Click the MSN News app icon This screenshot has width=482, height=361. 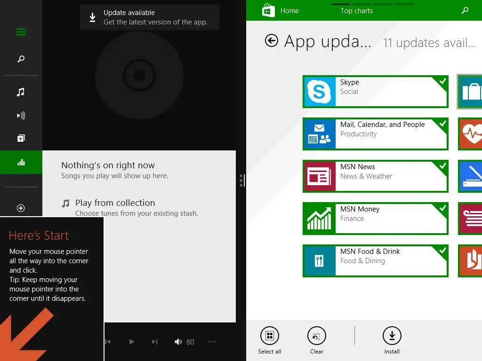[x=319, y=176]
